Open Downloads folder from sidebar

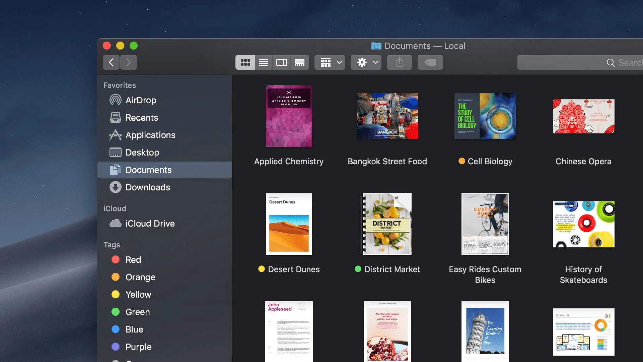coord(147,187)
